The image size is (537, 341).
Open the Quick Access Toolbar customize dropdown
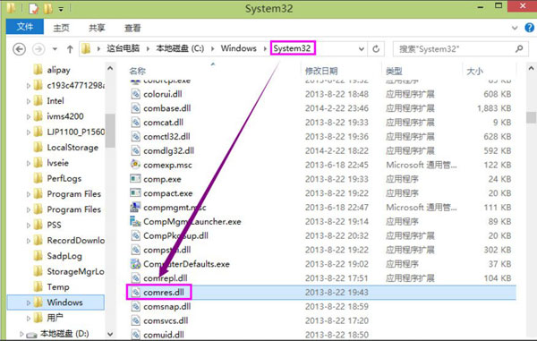(x=61, y=9)
